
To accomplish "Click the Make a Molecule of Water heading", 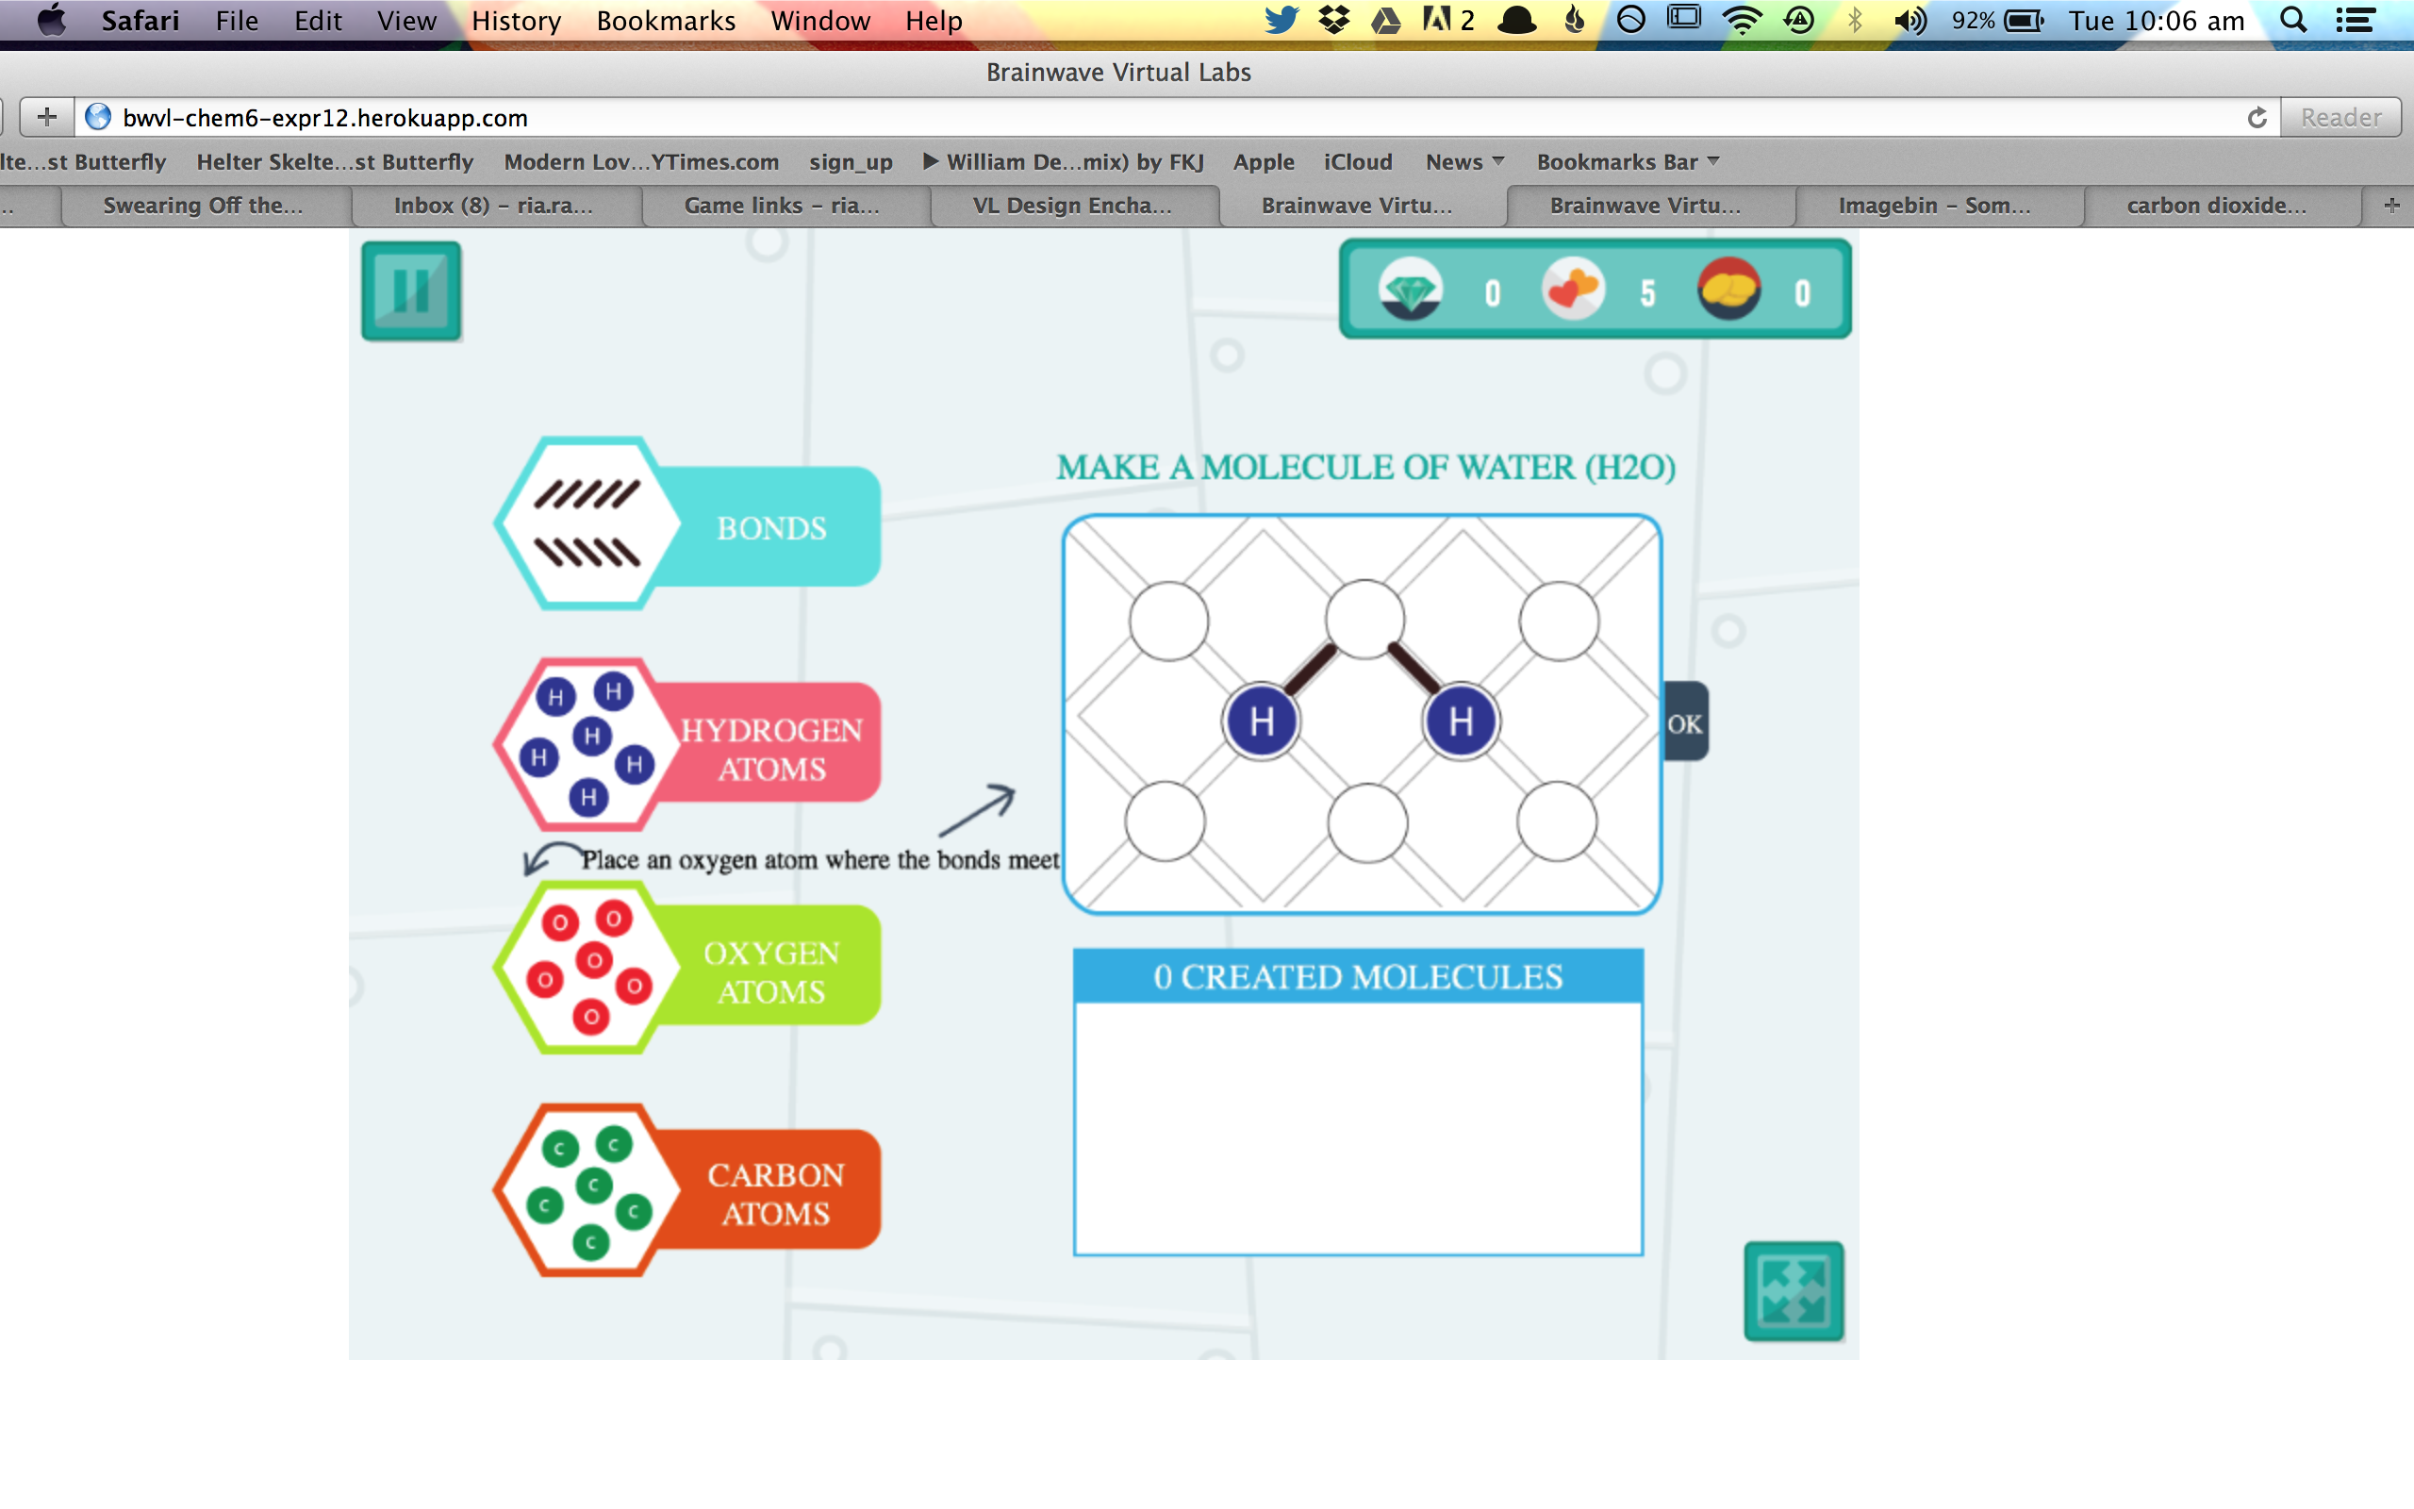I will click(x=1365, y=467).
